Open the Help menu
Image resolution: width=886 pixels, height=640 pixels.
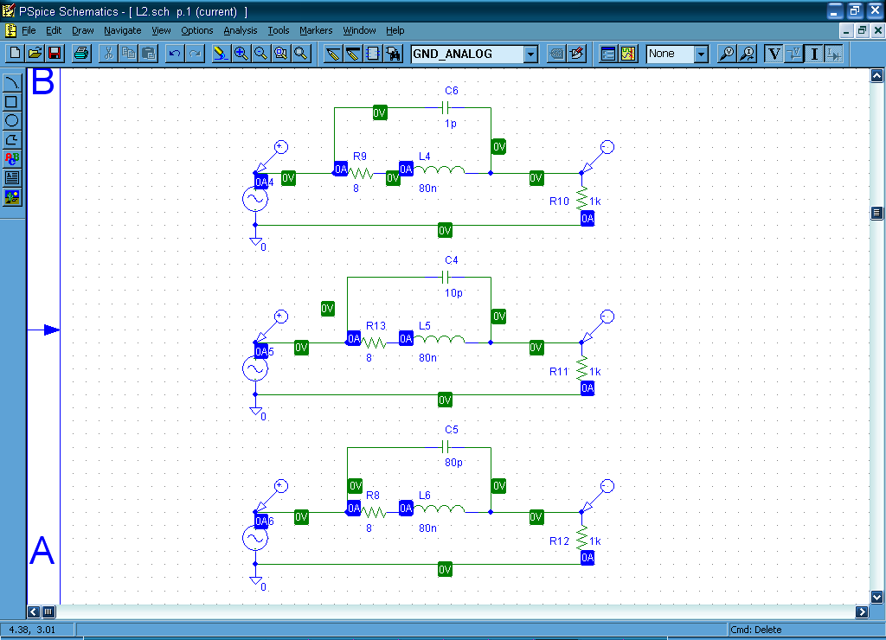pos(395,30)
